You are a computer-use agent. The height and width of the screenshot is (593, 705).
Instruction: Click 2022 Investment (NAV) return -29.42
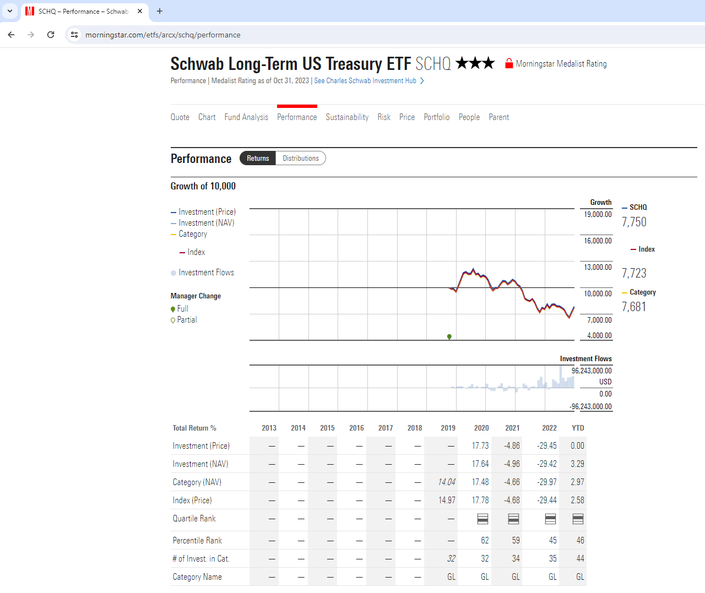[547, 464]
